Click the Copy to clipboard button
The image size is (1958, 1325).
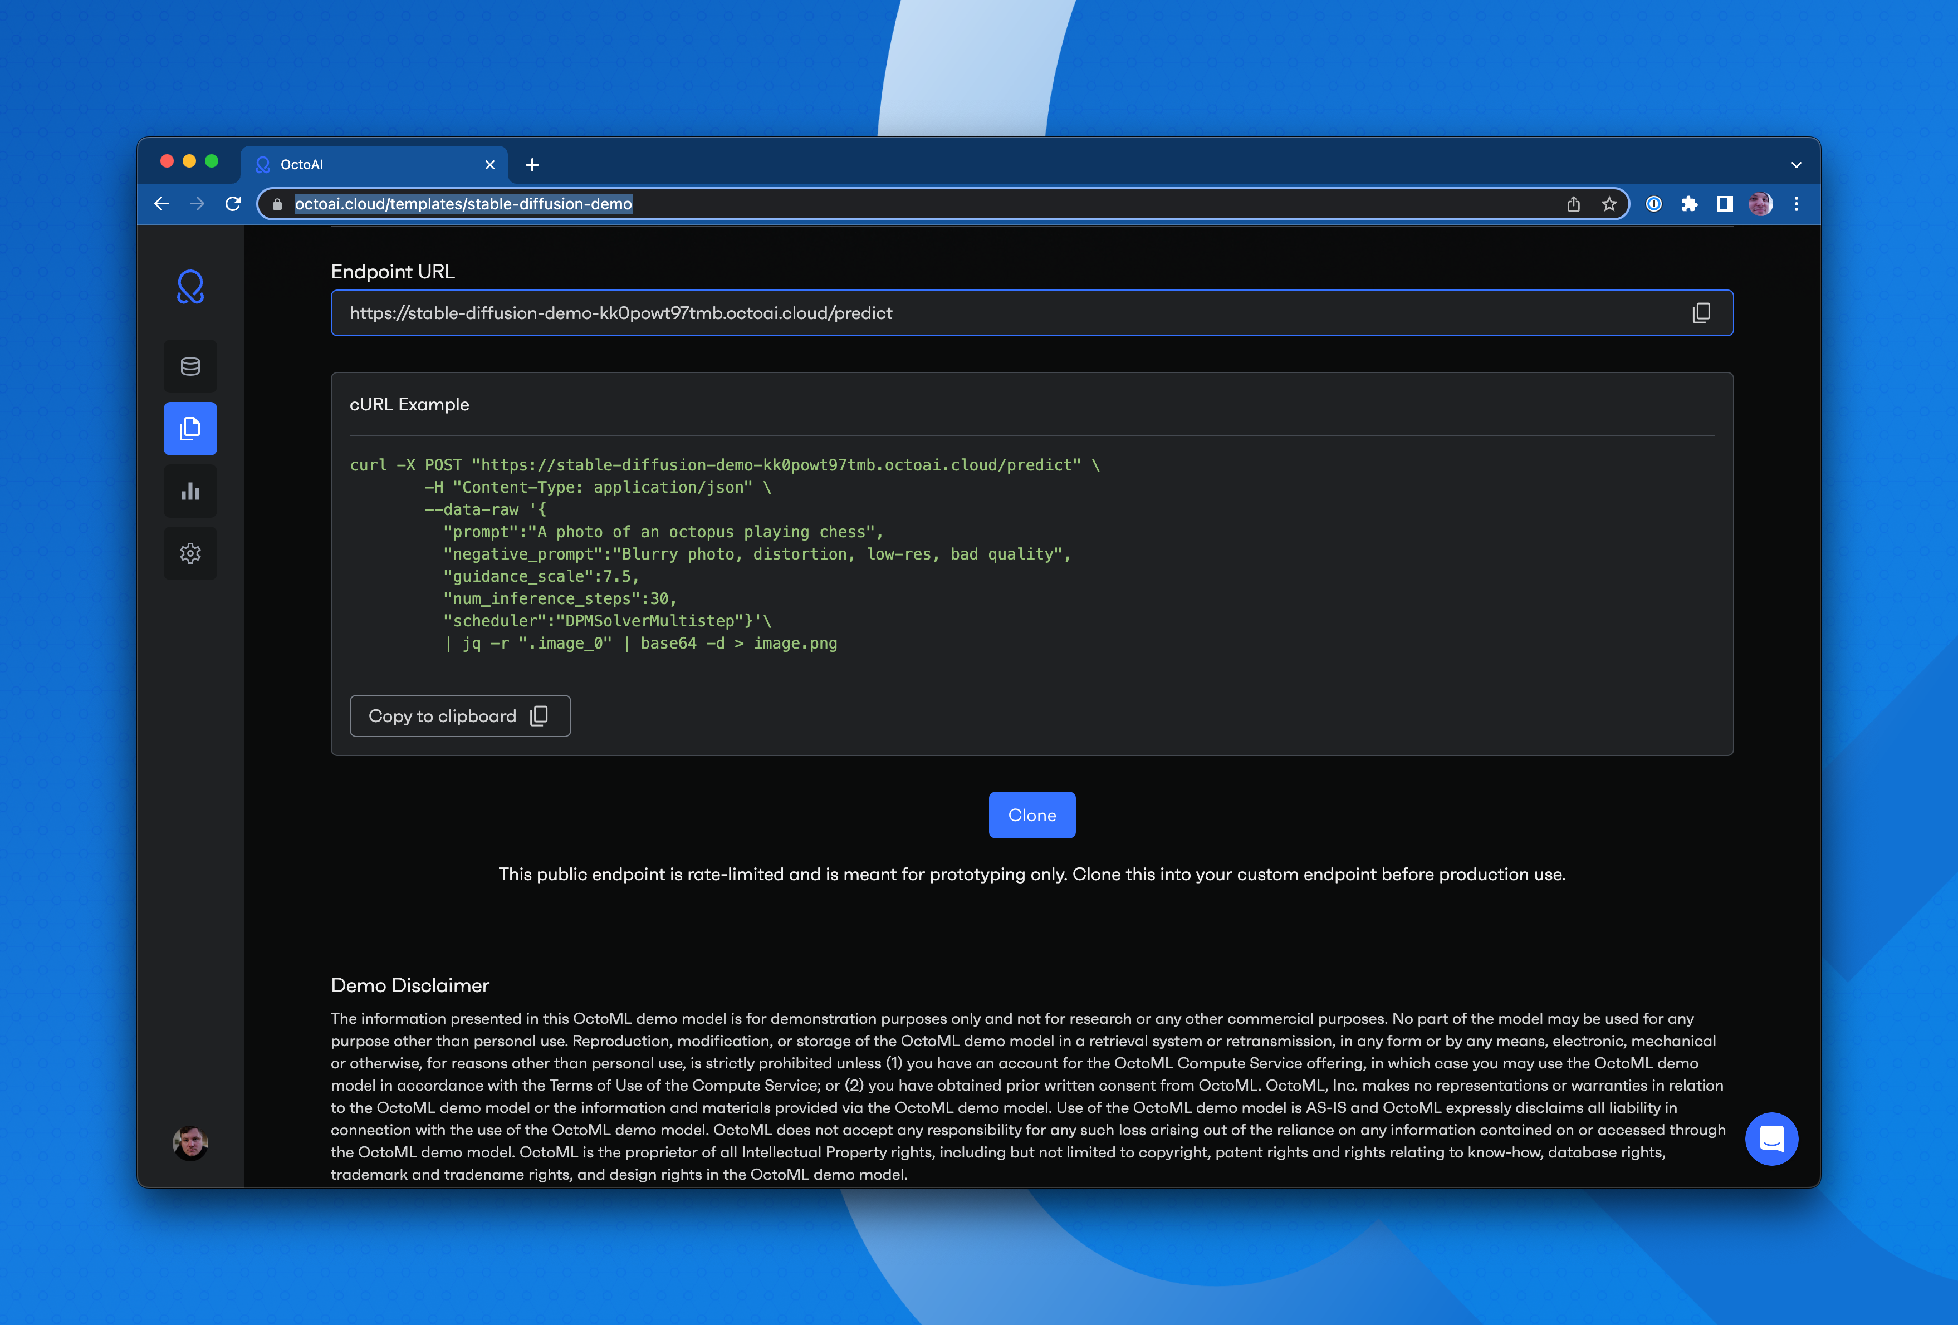pyautogui.click(x=460, y=716)
